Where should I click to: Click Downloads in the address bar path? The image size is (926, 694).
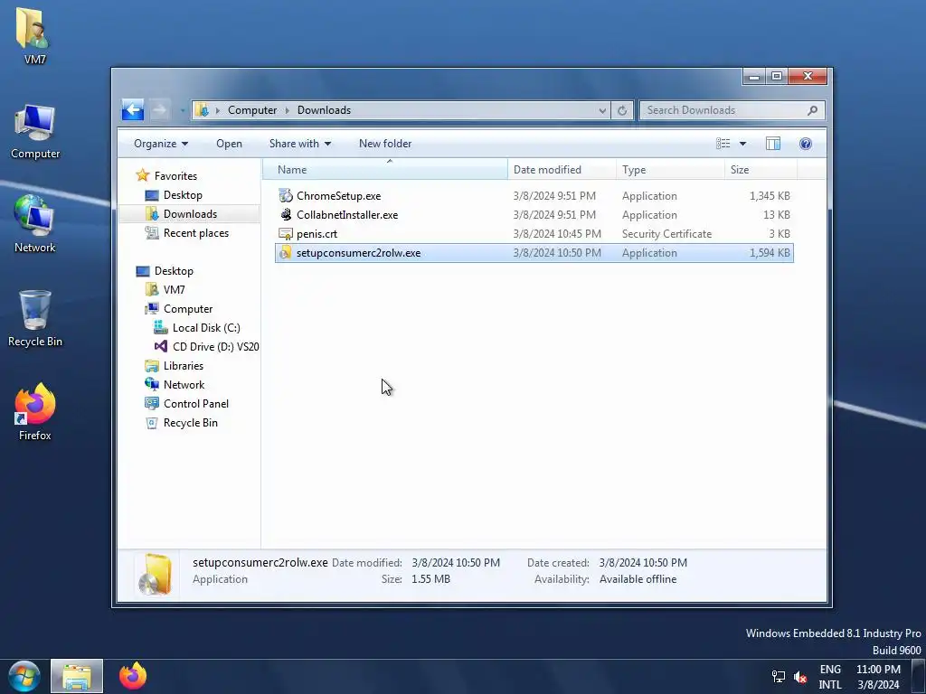pyautogui.click(x=324, y=110)
